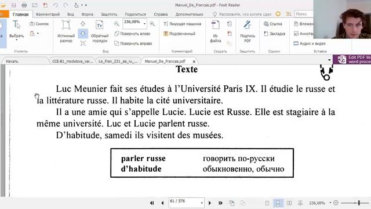Switch to the Le_Fran_231_ais_ru document tab
This screenshot has width=371, height=209.
point(118,61)
